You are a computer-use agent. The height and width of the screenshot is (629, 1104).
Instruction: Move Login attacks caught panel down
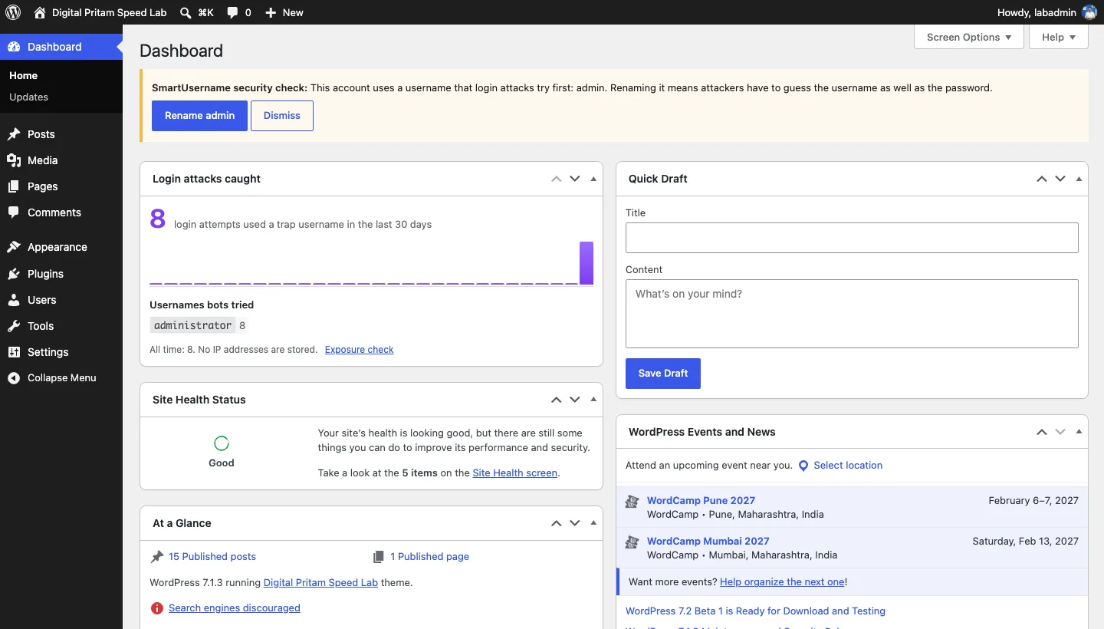point(575,179)
